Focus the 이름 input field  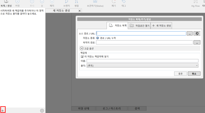[x=143, y=61]
